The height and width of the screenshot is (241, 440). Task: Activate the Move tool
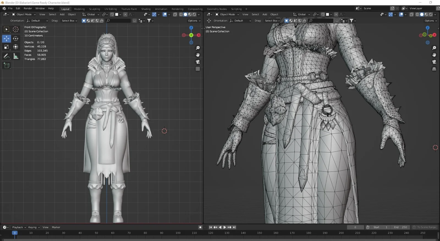7,38
